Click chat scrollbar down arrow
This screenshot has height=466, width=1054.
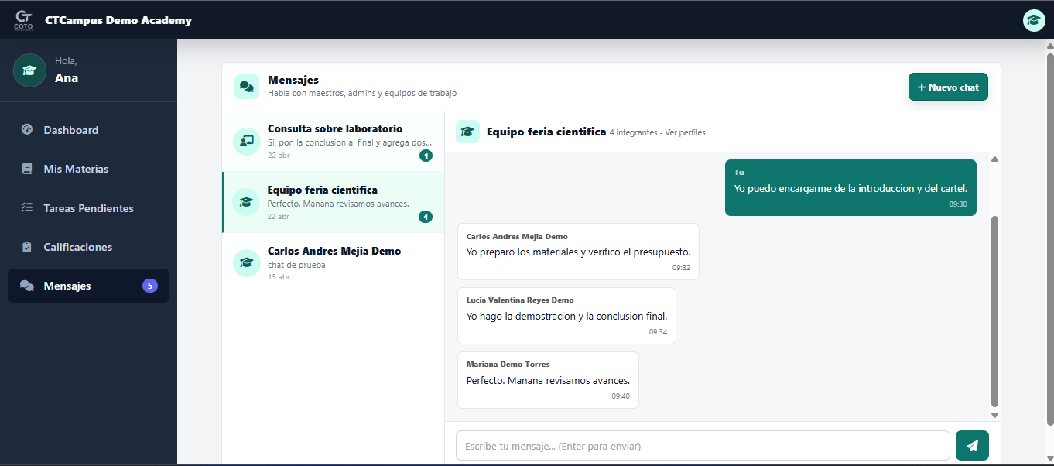(x=995, y=415)
